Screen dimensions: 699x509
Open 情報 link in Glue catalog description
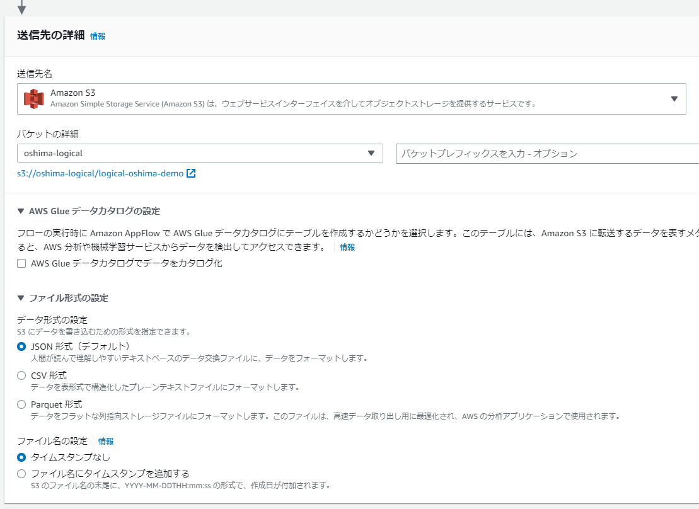tap(347, 247)
